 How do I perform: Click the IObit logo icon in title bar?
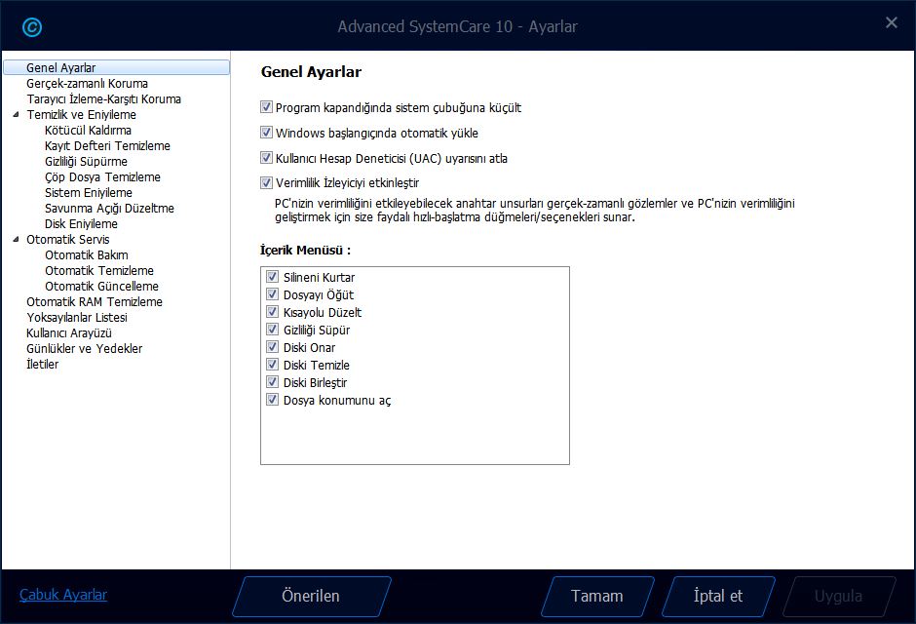tap(31, 27)
